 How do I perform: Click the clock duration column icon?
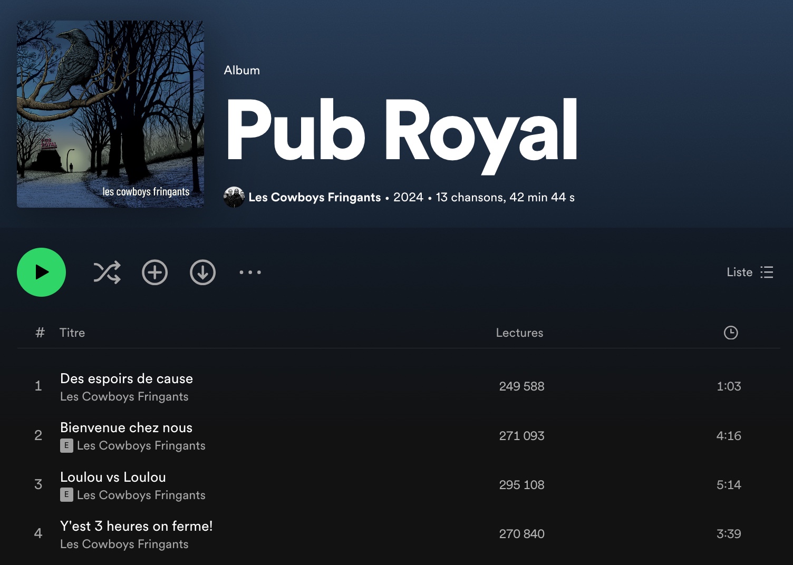[731, 333]
